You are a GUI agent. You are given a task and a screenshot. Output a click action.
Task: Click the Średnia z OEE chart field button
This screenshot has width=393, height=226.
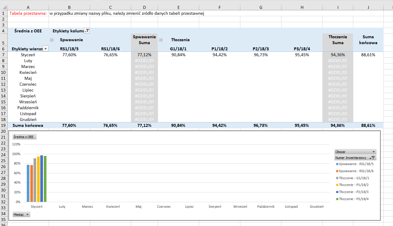tap(24, 137)
